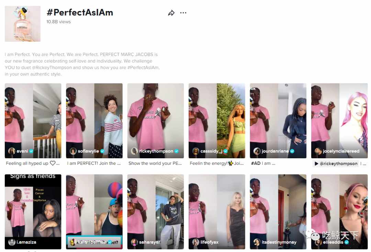Click lifeofyax username label

[210, 242]
